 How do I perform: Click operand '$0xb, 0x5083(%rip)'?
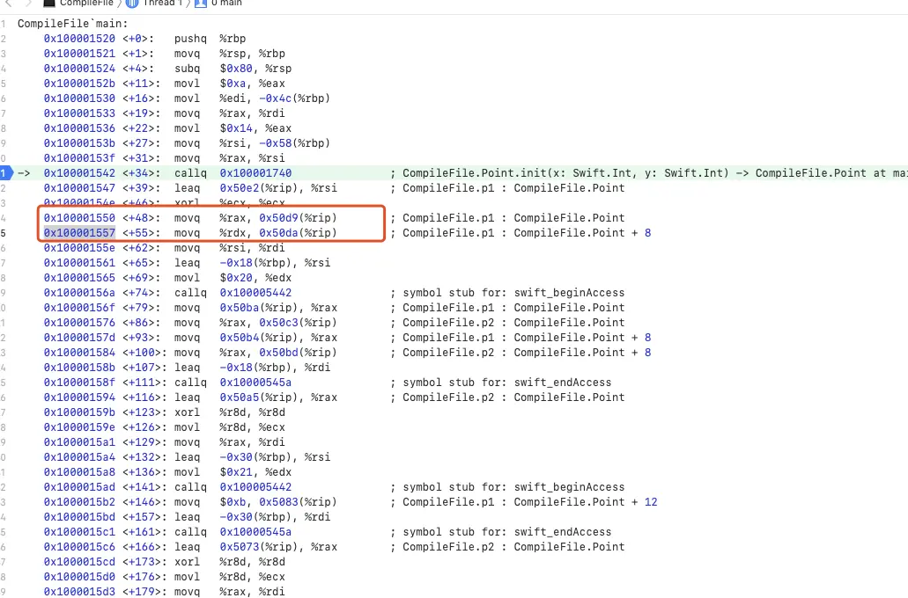point(278,502)
